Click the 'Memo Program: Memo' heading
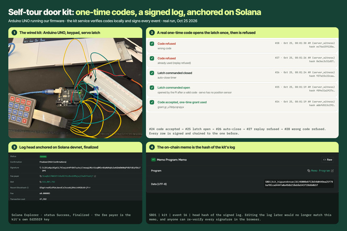This screenshot has width=347, height=231. 172,160
